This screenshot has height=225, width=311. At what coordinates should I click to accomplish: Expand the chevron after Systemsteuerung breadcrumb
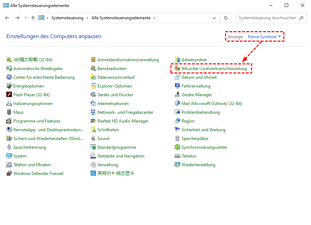pos(87,18)
